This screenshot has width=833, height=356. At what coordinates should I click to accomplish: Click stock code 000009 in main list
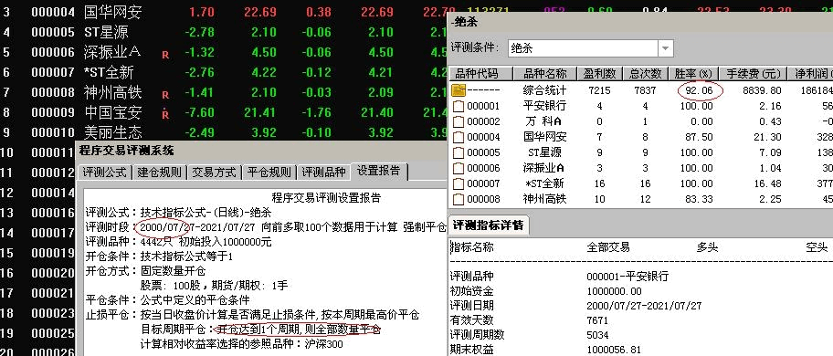click(53, 113)
